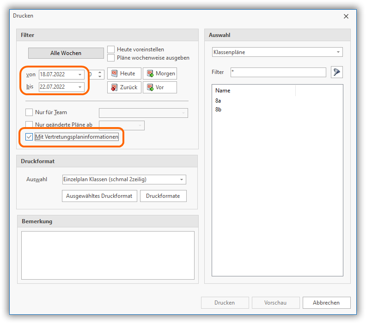Uncheck Mit Vertretungsplaninformationen
This screenshot has height=324, width=366.
(29, 137)
